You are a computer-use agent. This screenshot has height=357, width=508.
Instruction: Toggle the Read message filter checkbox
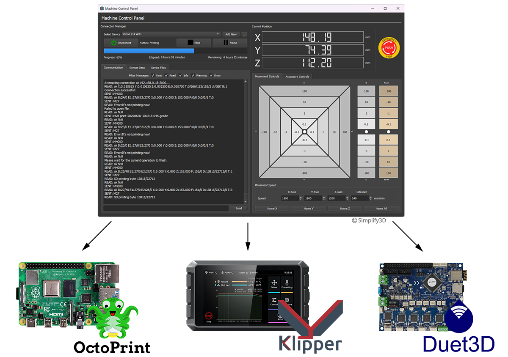[166, 75]
